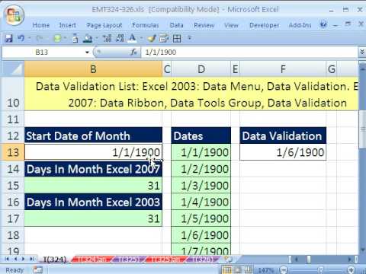Click the 147% zoom level button
This screenshot has width=366, height=274.
tap(265, 270)
